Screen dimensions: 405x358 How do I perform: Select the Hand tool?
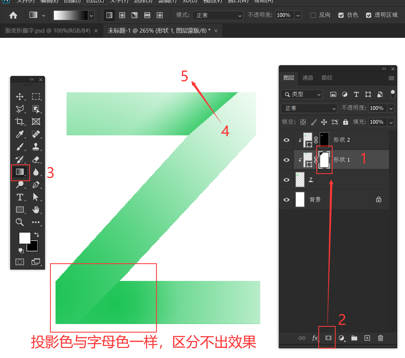36,210
